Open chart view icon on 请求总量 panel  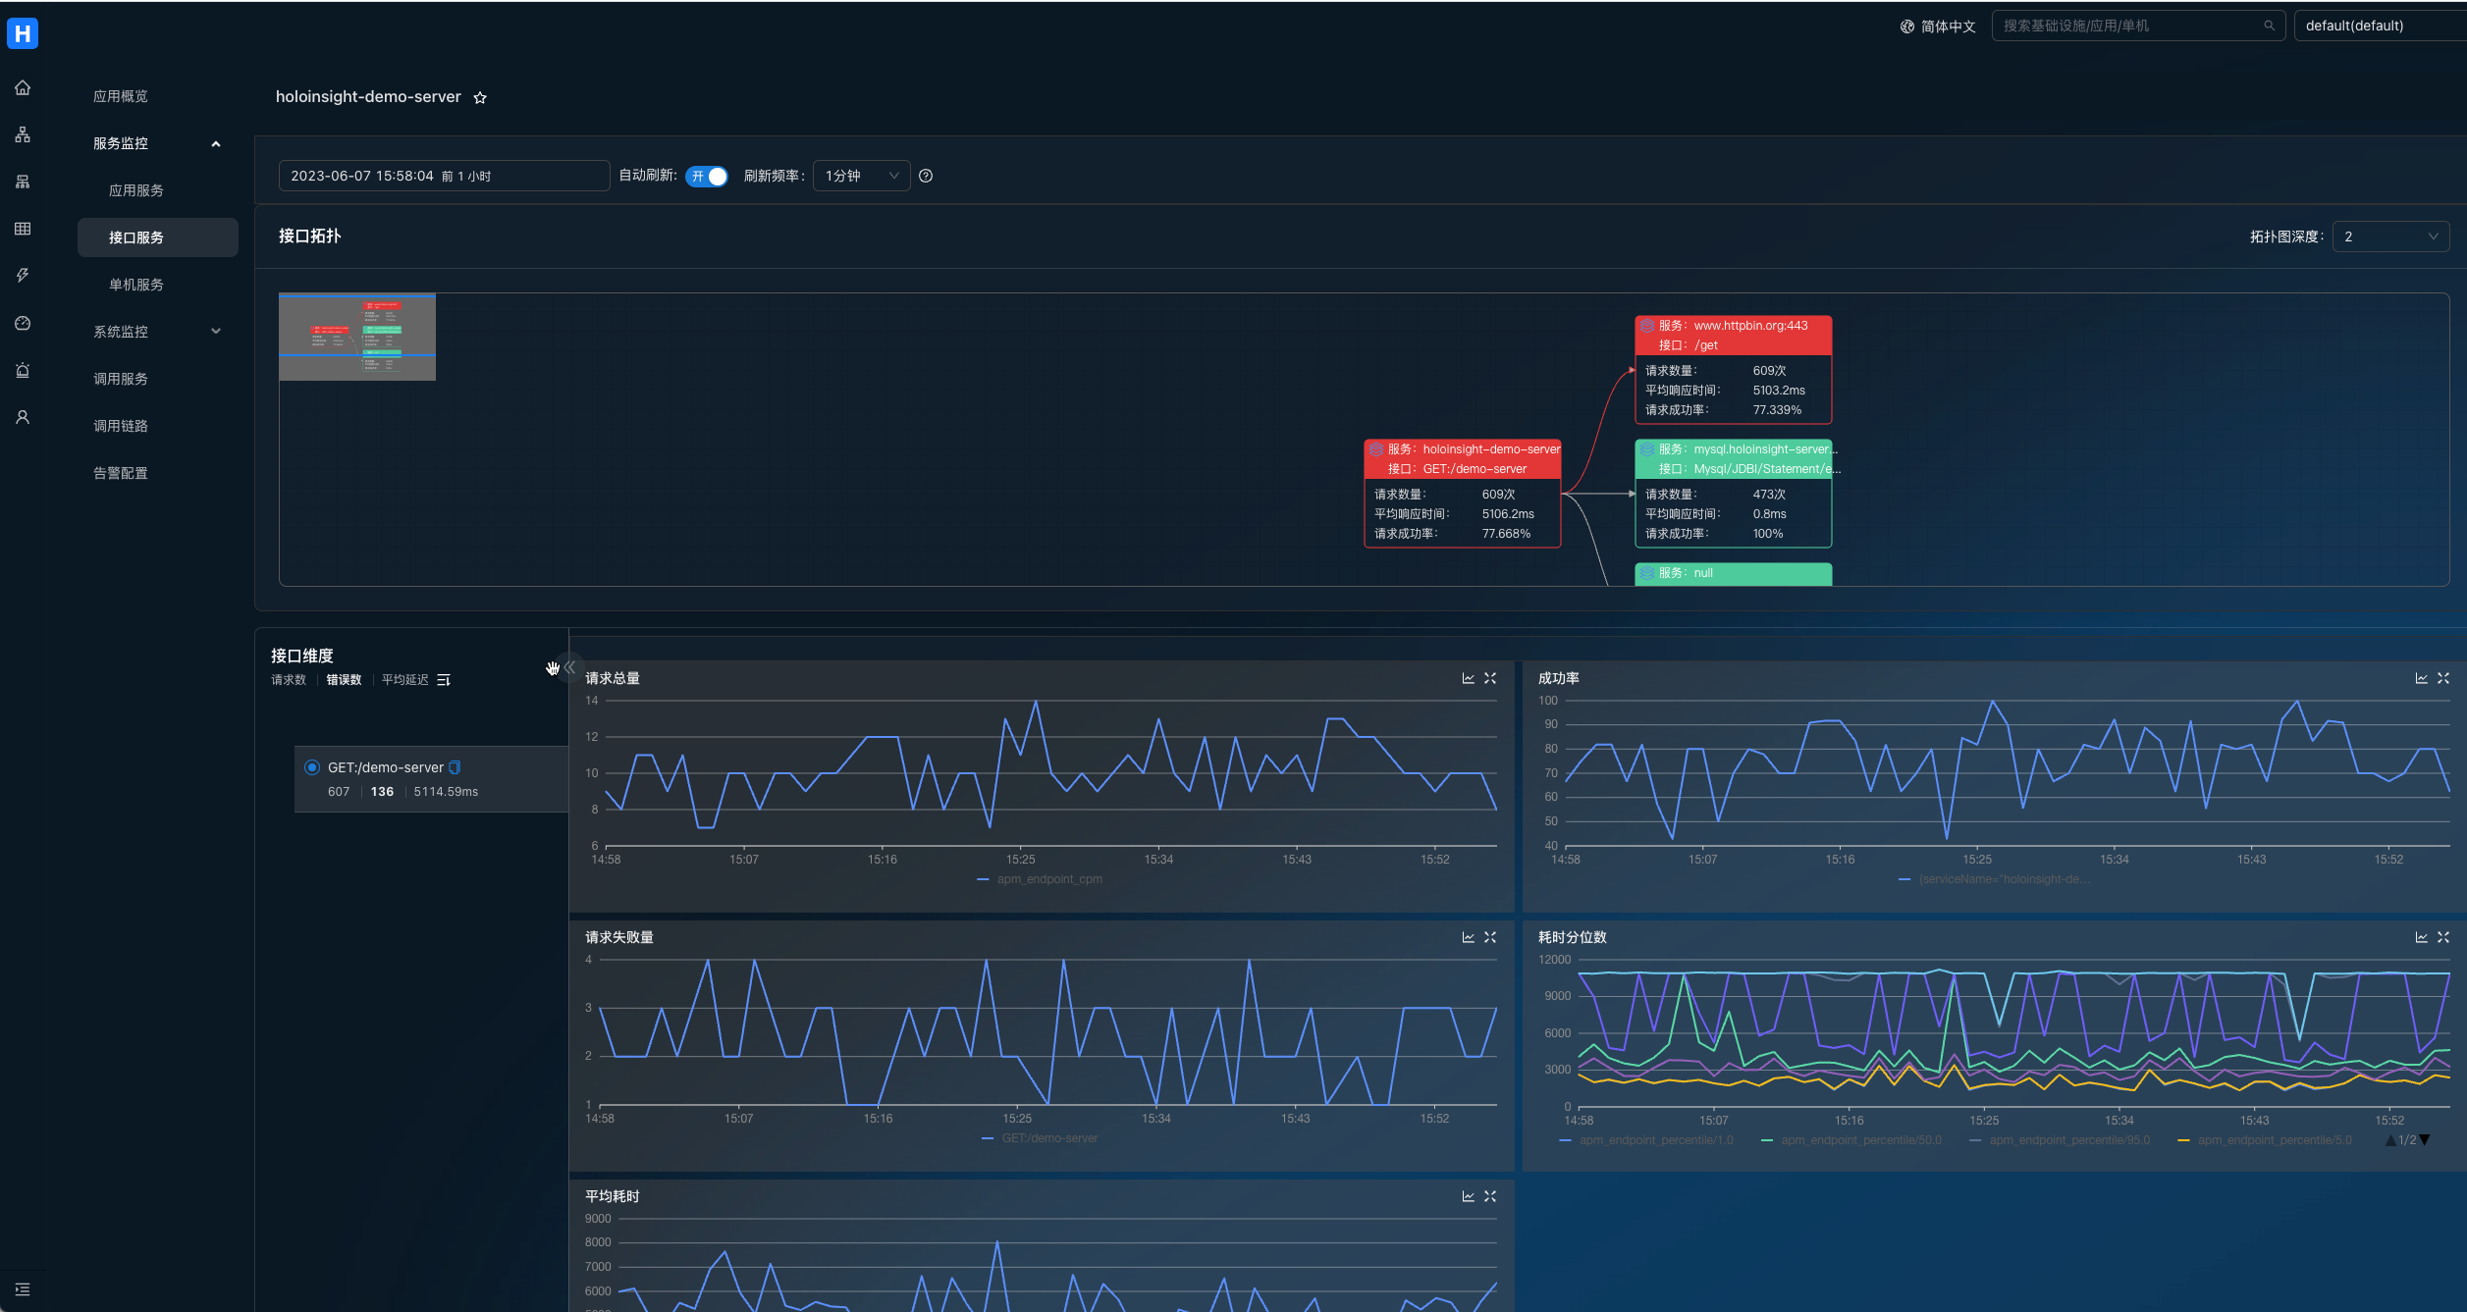(1469, 678)
